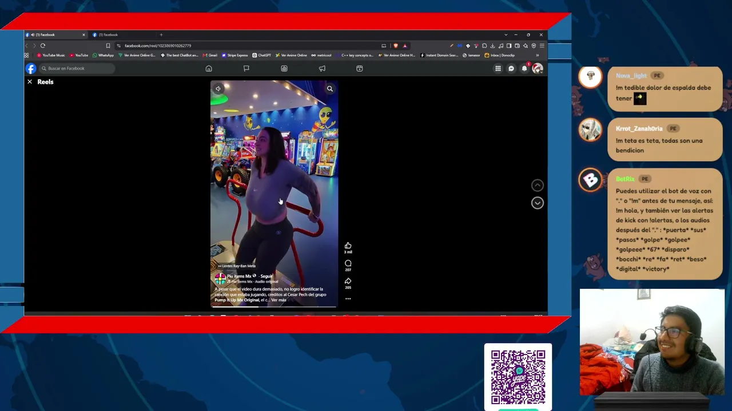Open the reel comments bubble
This screenshot has width=732, height=411.
(x=348, y=263)
